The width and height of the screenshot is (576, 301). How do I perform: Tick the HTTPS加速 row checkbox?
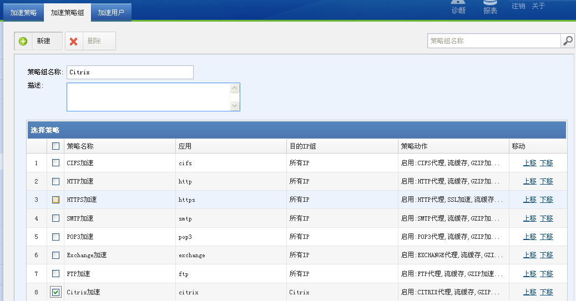tap(55, 200)
